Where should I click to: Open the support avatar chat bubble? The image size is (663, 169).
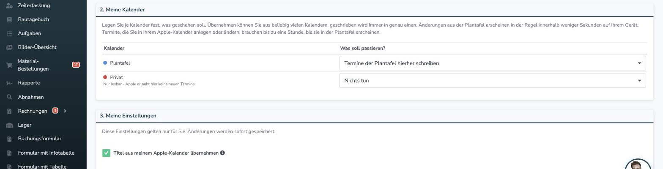(638, 165)
